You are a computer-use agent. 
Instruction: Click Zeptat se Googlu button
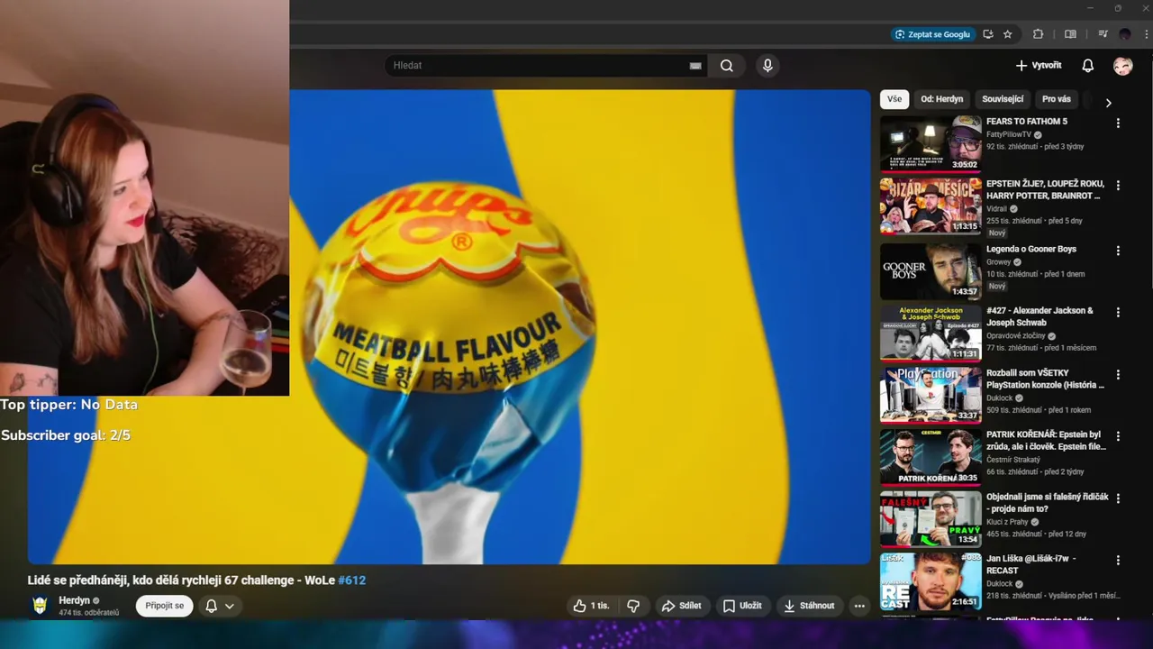[x=932, y=34]
